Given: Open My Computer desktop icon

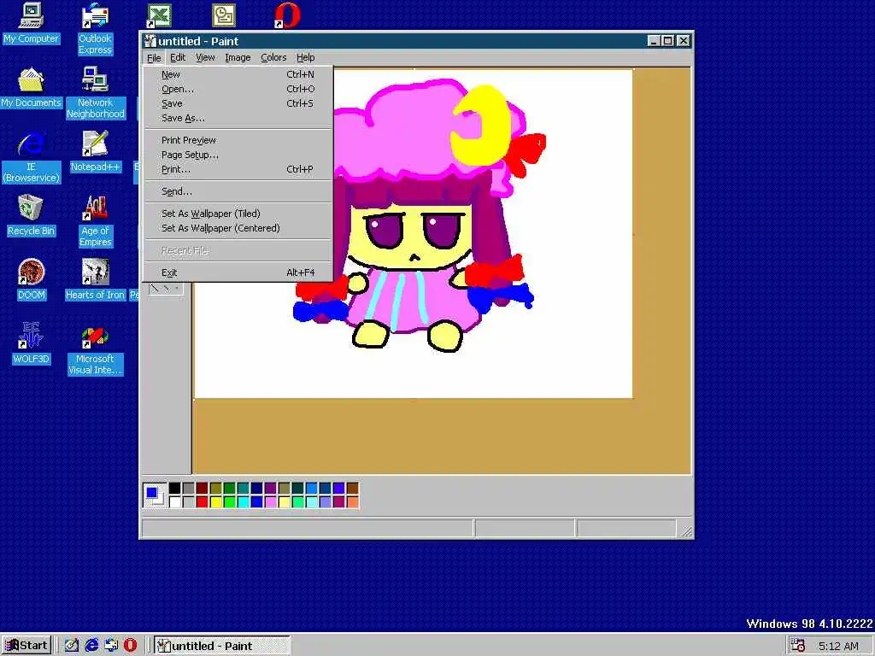Looking at the screenshot, I should tap(32, 22).
